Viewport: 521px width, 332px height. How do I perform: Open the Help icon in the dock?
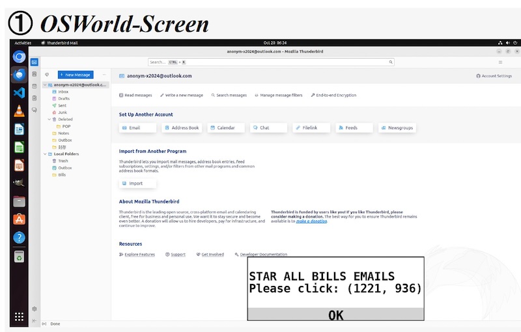(x=20, y=237)
